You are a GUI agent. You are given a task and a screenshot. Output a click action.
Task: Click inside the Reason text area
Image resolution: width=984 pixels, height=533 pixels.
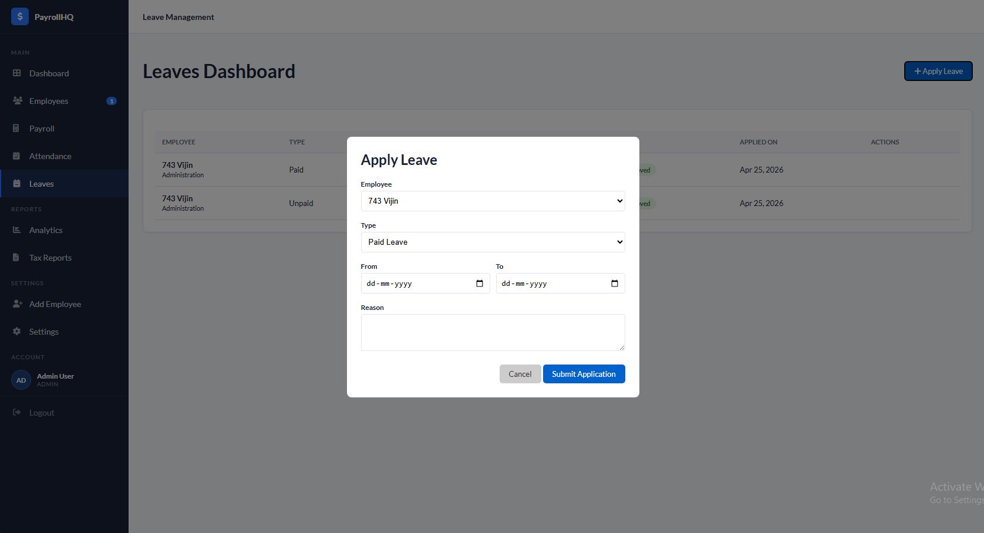tap(493, 332)
